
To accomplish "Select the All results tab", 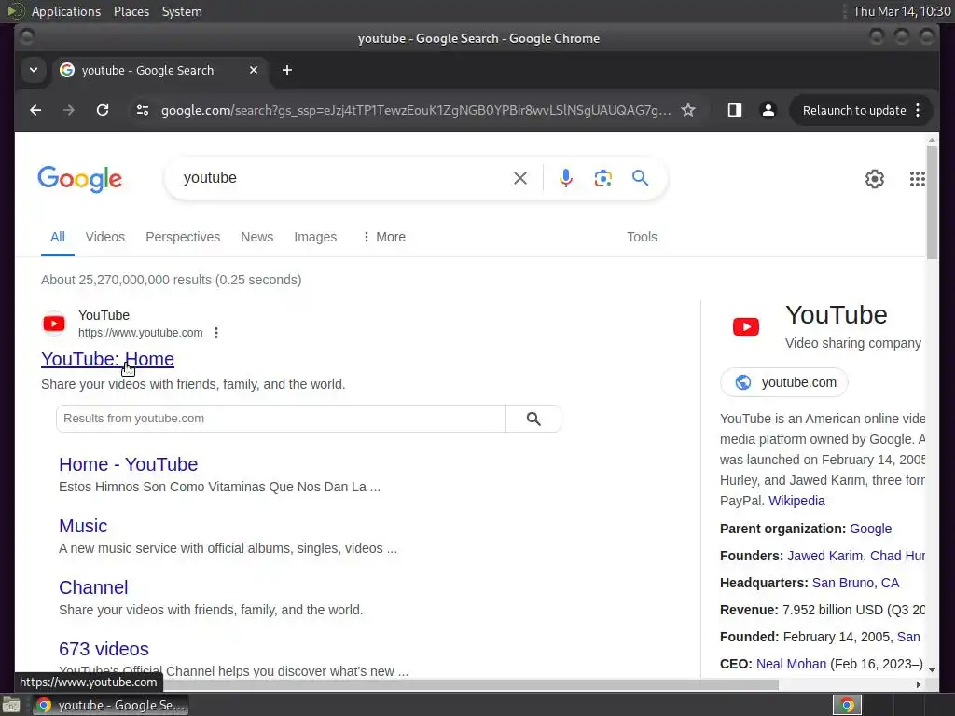I will click(58, 237).
